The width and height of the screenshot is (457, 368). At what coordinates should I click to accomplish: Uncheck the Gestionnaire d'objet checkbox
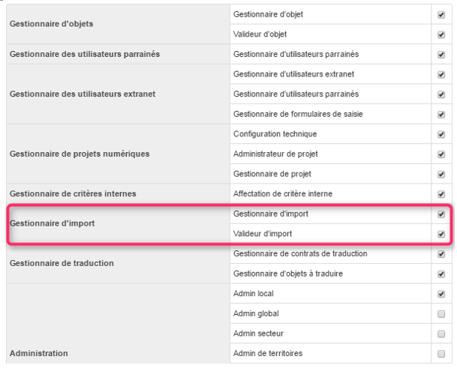[441, 14]
